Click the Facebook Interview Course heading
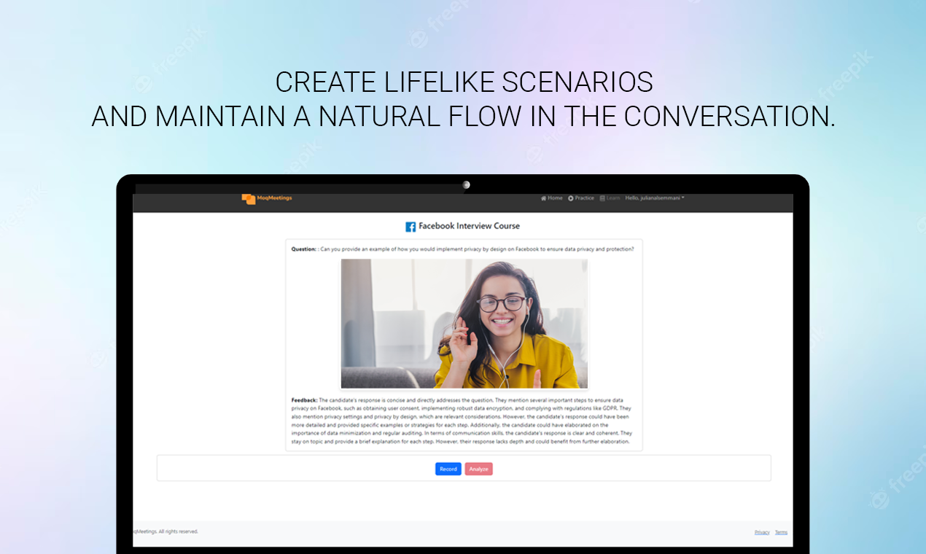The image size is (926, 554). [x=469, y=226]
